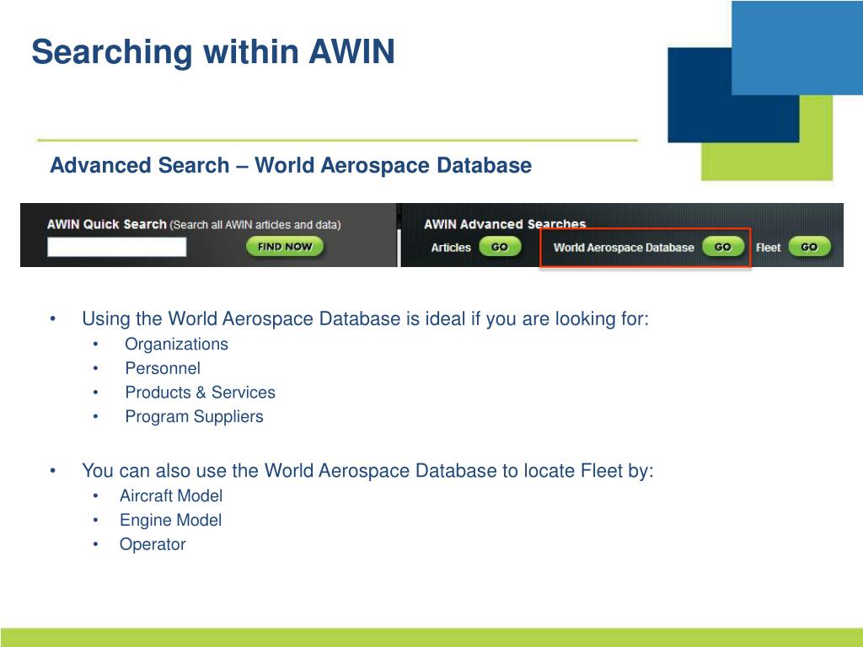Click the slide title Searching within AWIN
The image size is (863, 647).
(x=213, y=51)
